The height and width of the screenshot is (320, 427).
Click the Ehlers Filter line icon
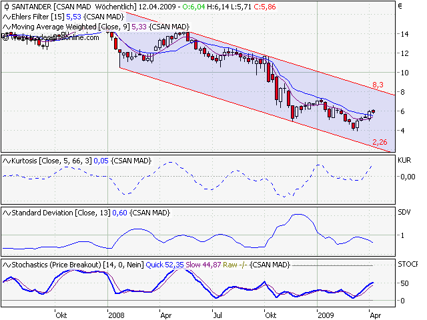tap(7, 17)
